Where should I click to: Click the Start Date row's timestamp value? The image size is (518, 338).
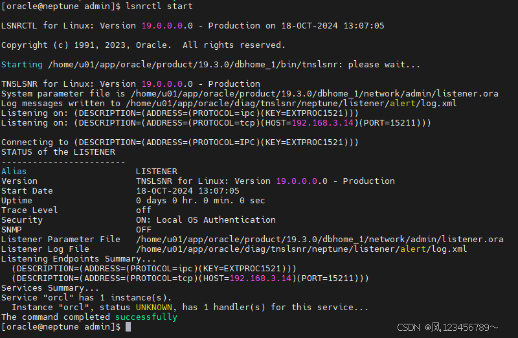187,191
